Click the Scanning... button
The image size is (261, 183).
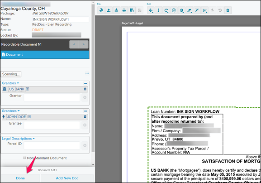[11, 74]
